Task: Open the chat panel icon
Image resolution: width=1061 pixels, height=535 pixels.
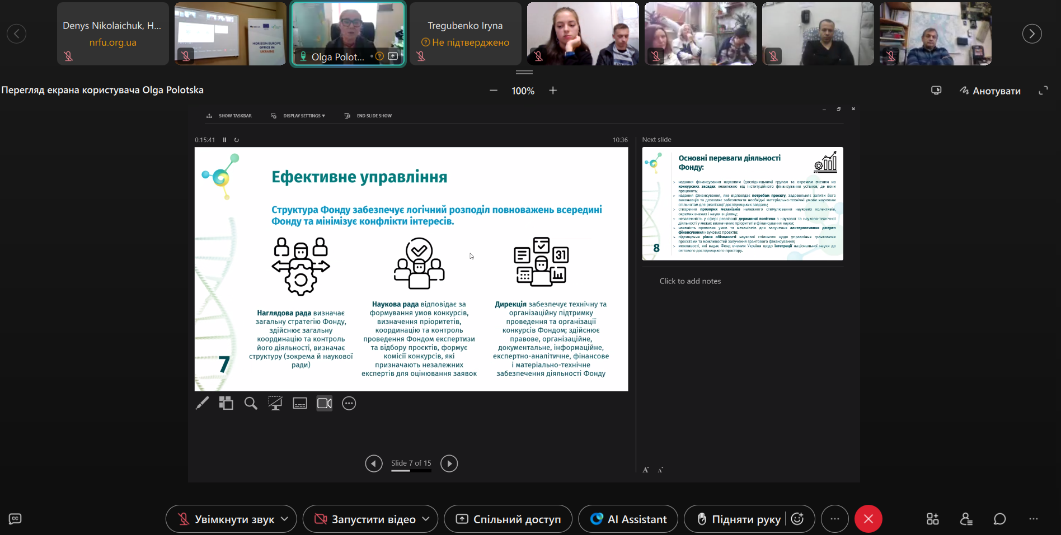Action: point(999,519)
